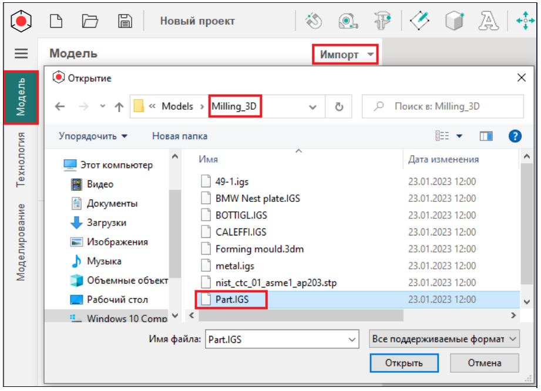541x391 pixels.
Task: Select the 3D box model toolbar icon
Action: coord(453,21)
